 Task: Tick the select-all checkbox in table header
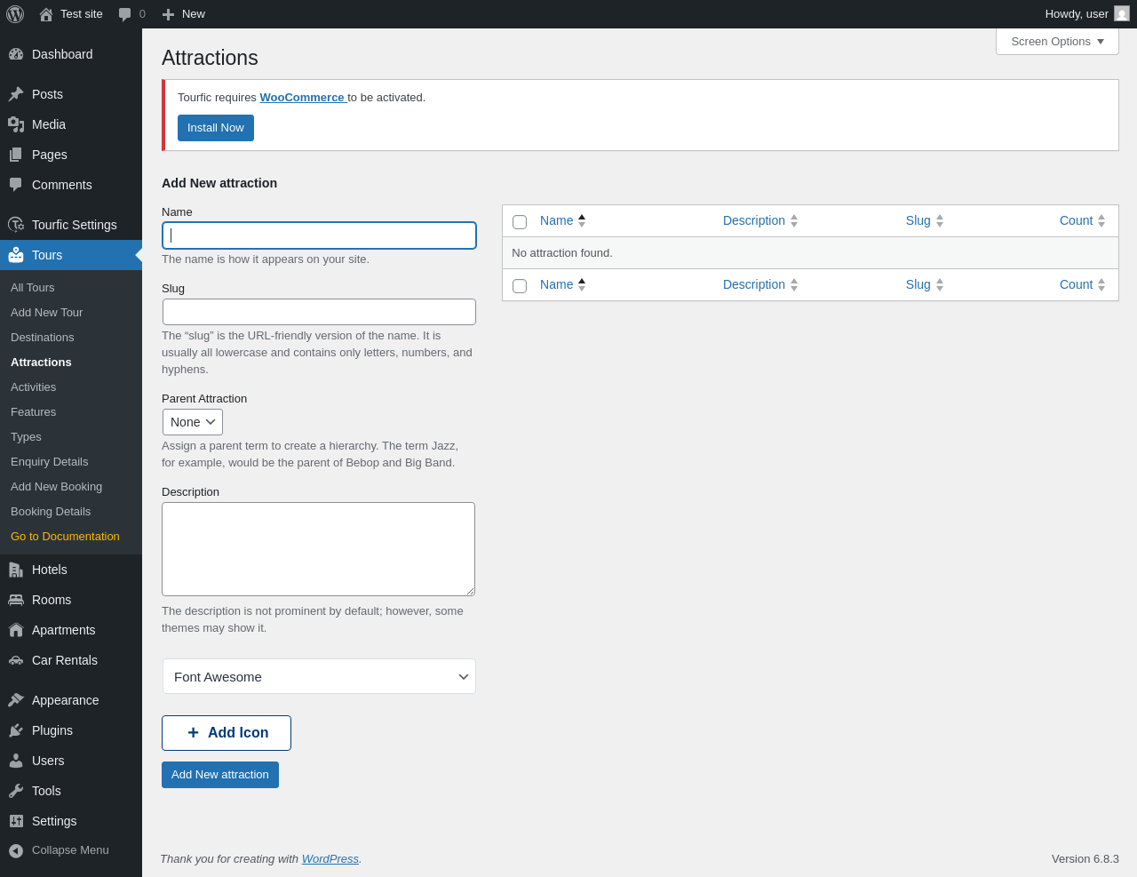tap(520, 221)
